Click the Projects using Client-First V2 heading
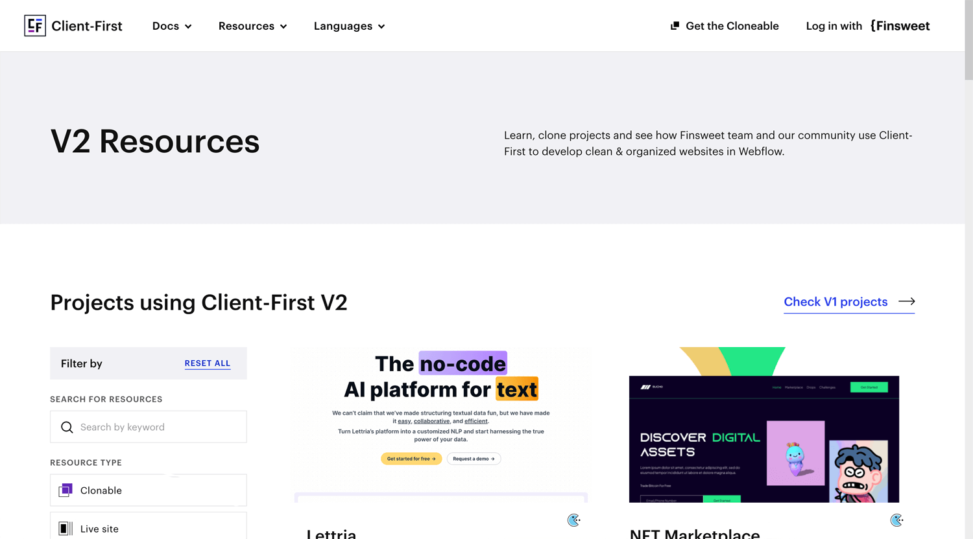This screenshot has height=539, width=973. click(198, 303)
